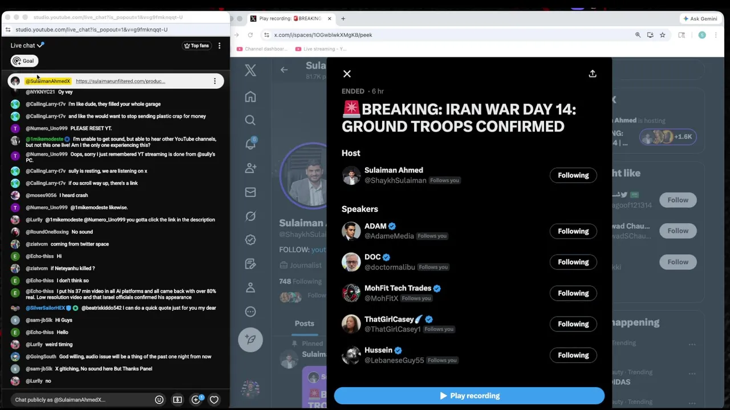Image resolution: width=730 pixels, height=410 pixels.
Task: Go back with X profile arrow
Action: click(x=284, y=69)
